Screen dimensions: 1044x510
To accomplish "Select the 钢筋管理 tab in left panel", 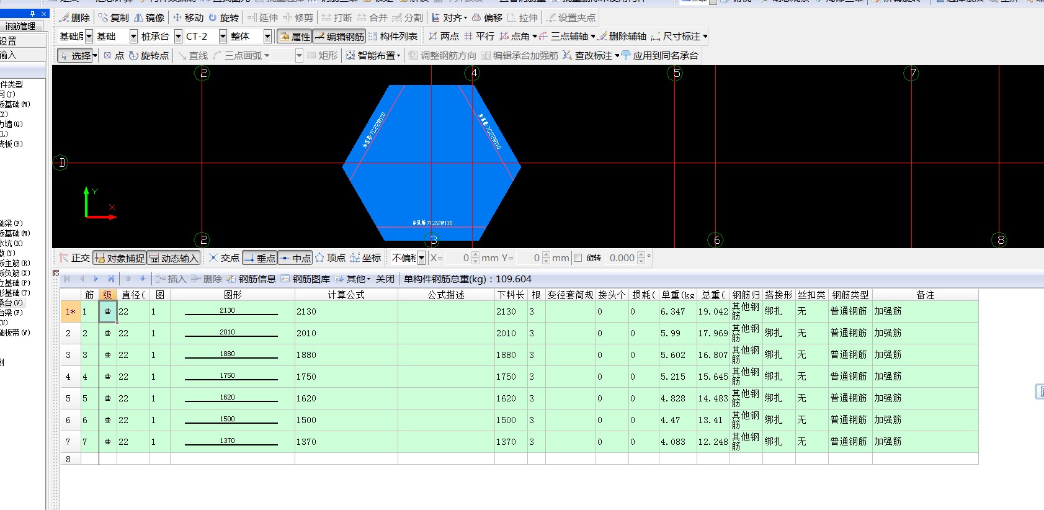I will pyautogui.click(x=21, y=26).
